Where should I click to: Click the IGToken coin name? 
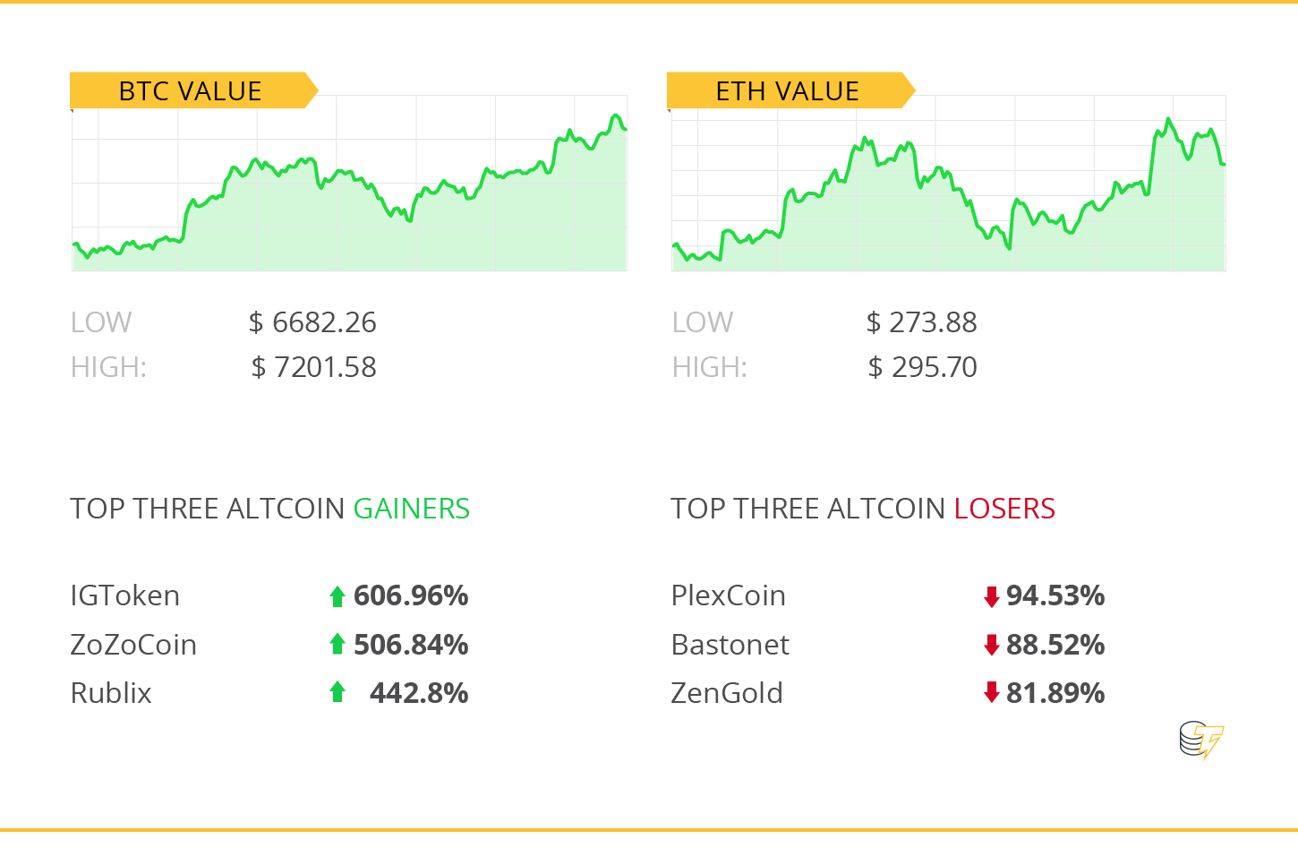(125, 595)
